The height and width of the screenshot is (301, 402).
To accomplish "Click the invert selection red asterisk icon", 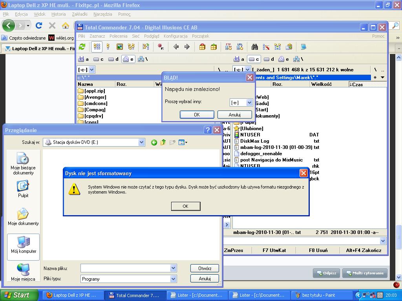I will [x=161, y=47].
